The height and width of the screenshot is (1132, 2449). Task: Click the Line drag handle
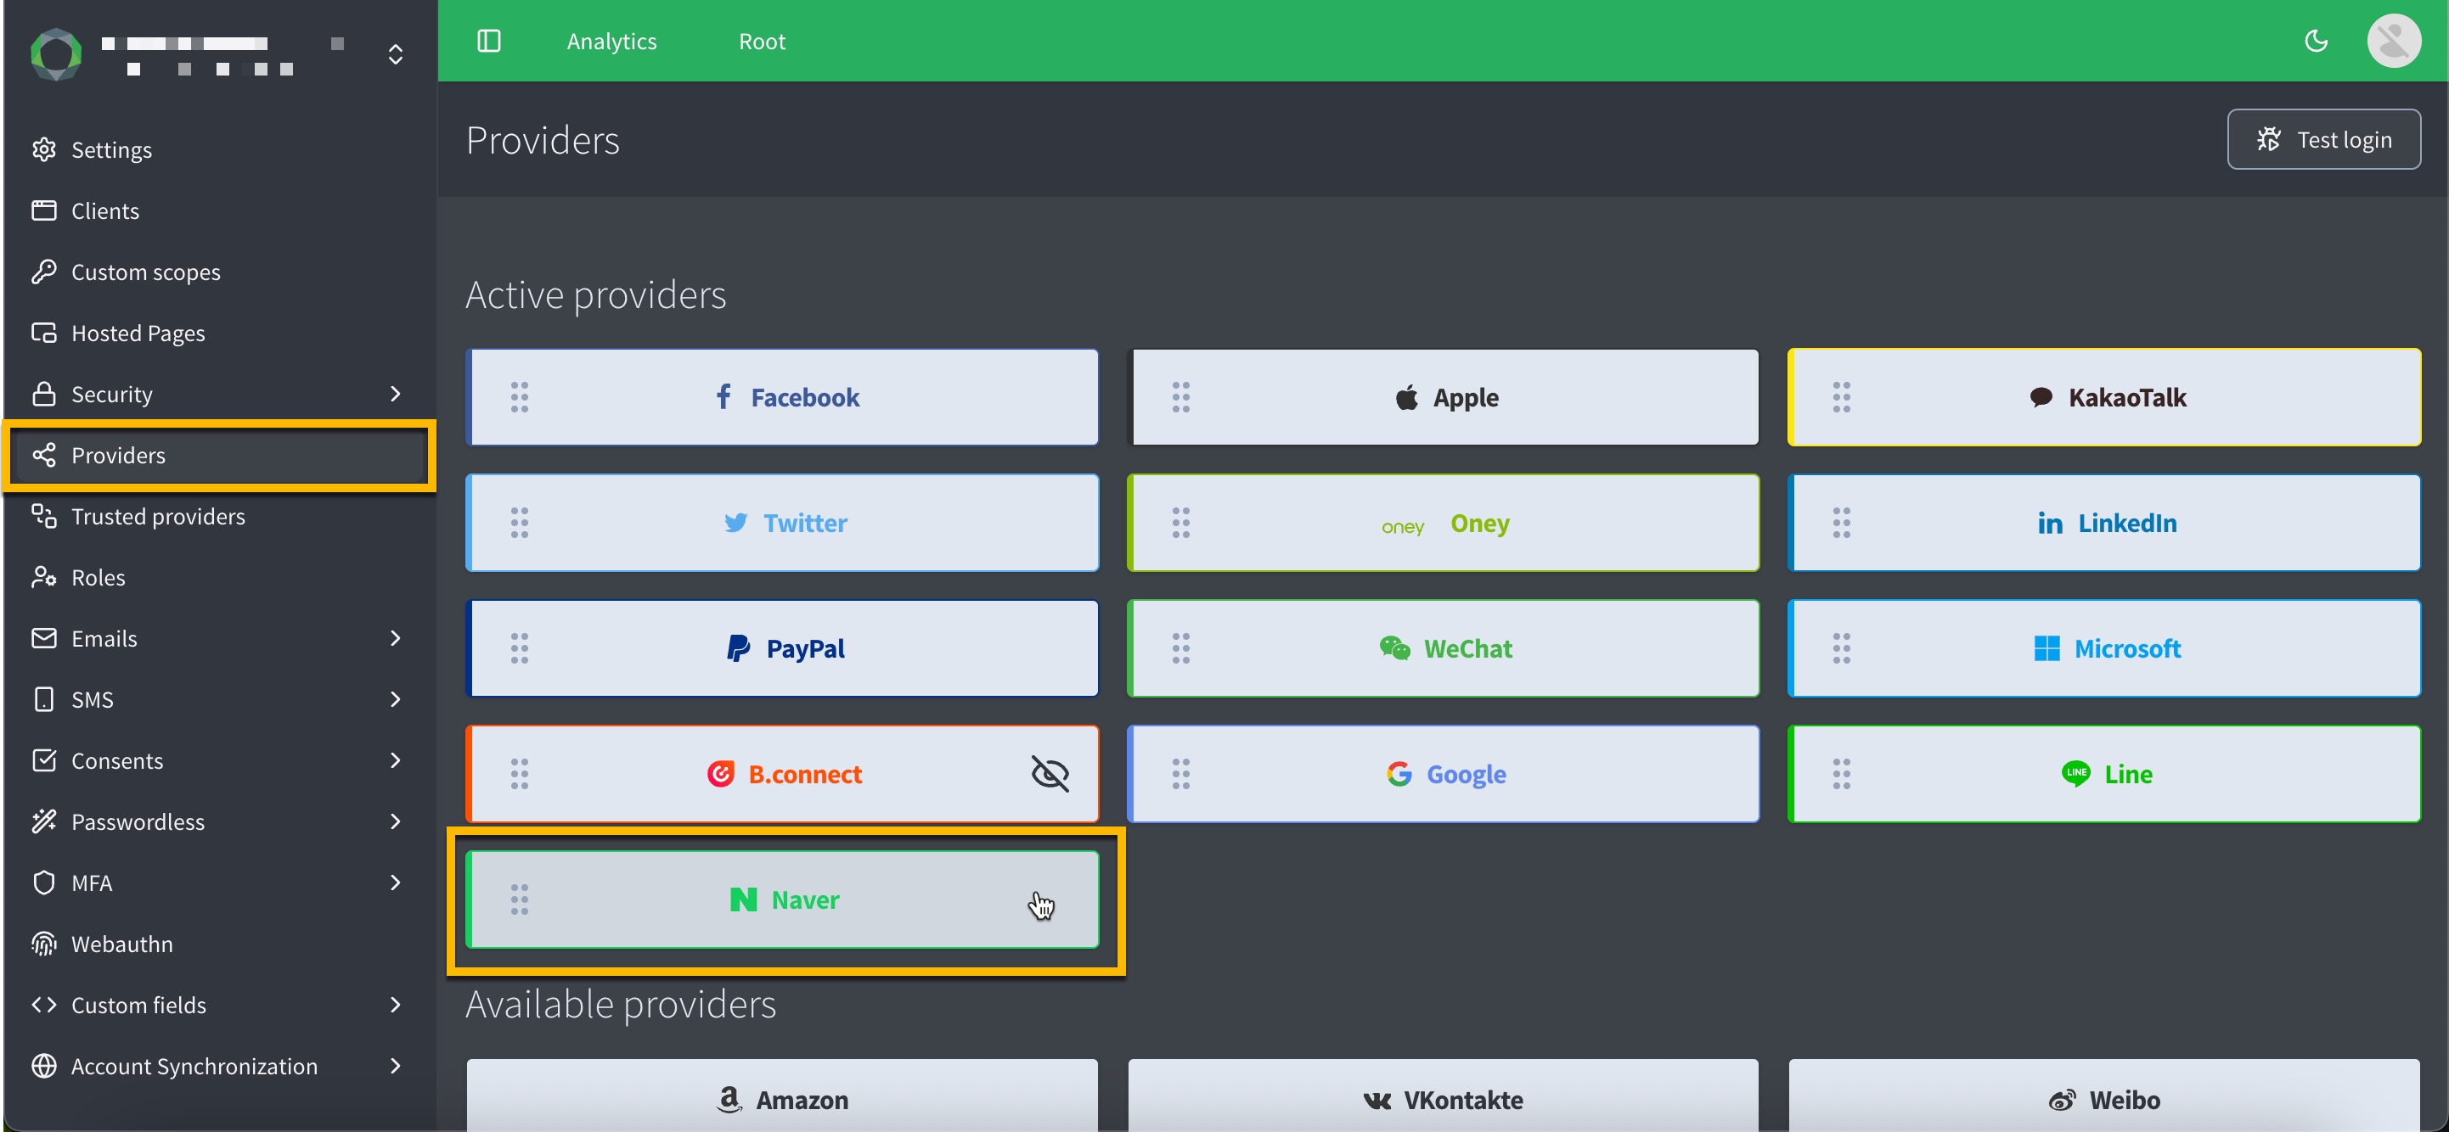pos(1840,773)
